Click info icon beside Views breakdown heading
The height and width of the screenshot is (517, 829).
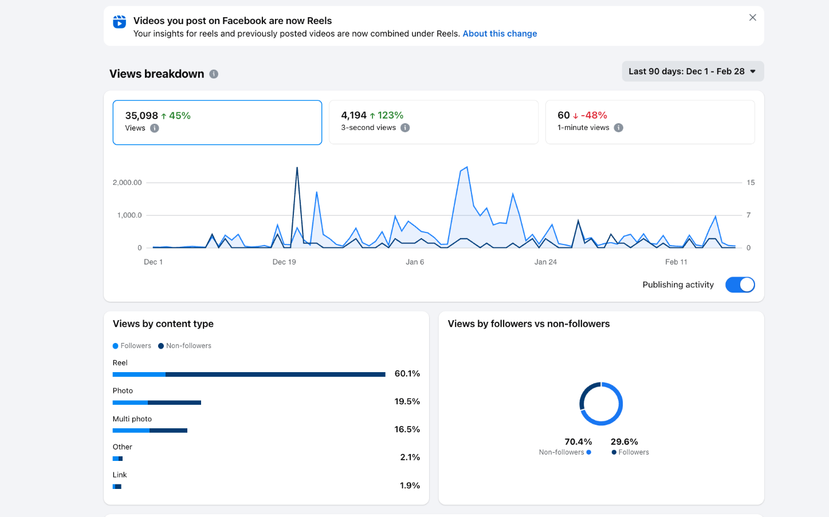(214, 74)
